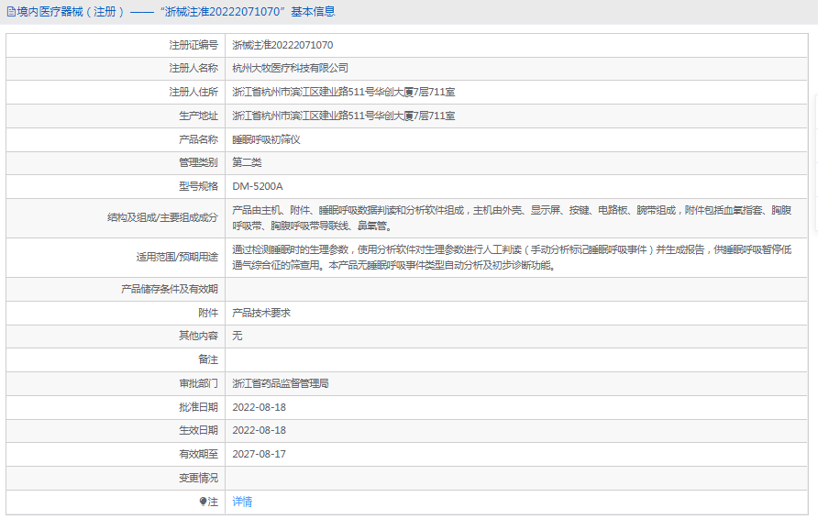Viewport: 818px width, 519px height.
Task: Click the 适用范围/预期用途 description text
Action: click(x=512, y=258)
